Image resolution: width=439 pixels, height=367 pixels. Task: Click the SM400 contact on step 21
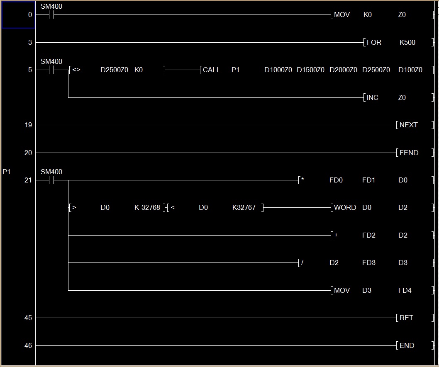tap(51, 180)
